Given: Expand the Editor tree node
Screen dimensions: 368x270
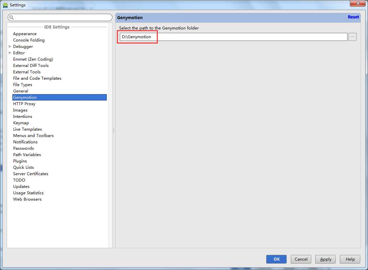Looking at the screenshot, I should (x=10, y=53).
